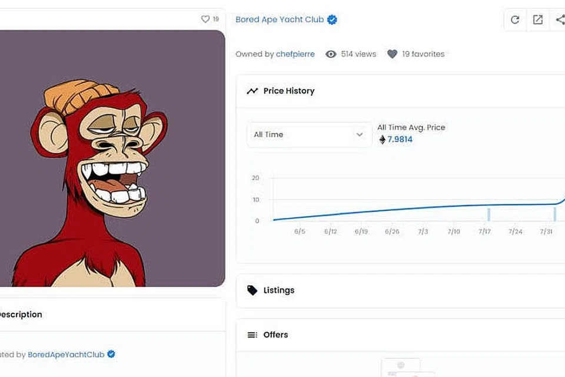Click the share icon

559,19
